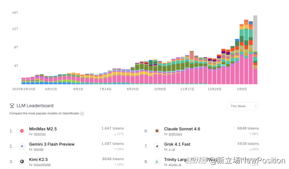Image resolution: width=289 pixels, height=169 pixels.
Task: Click the Kimi K2.5 model icon
Action: tap(22, 161)
